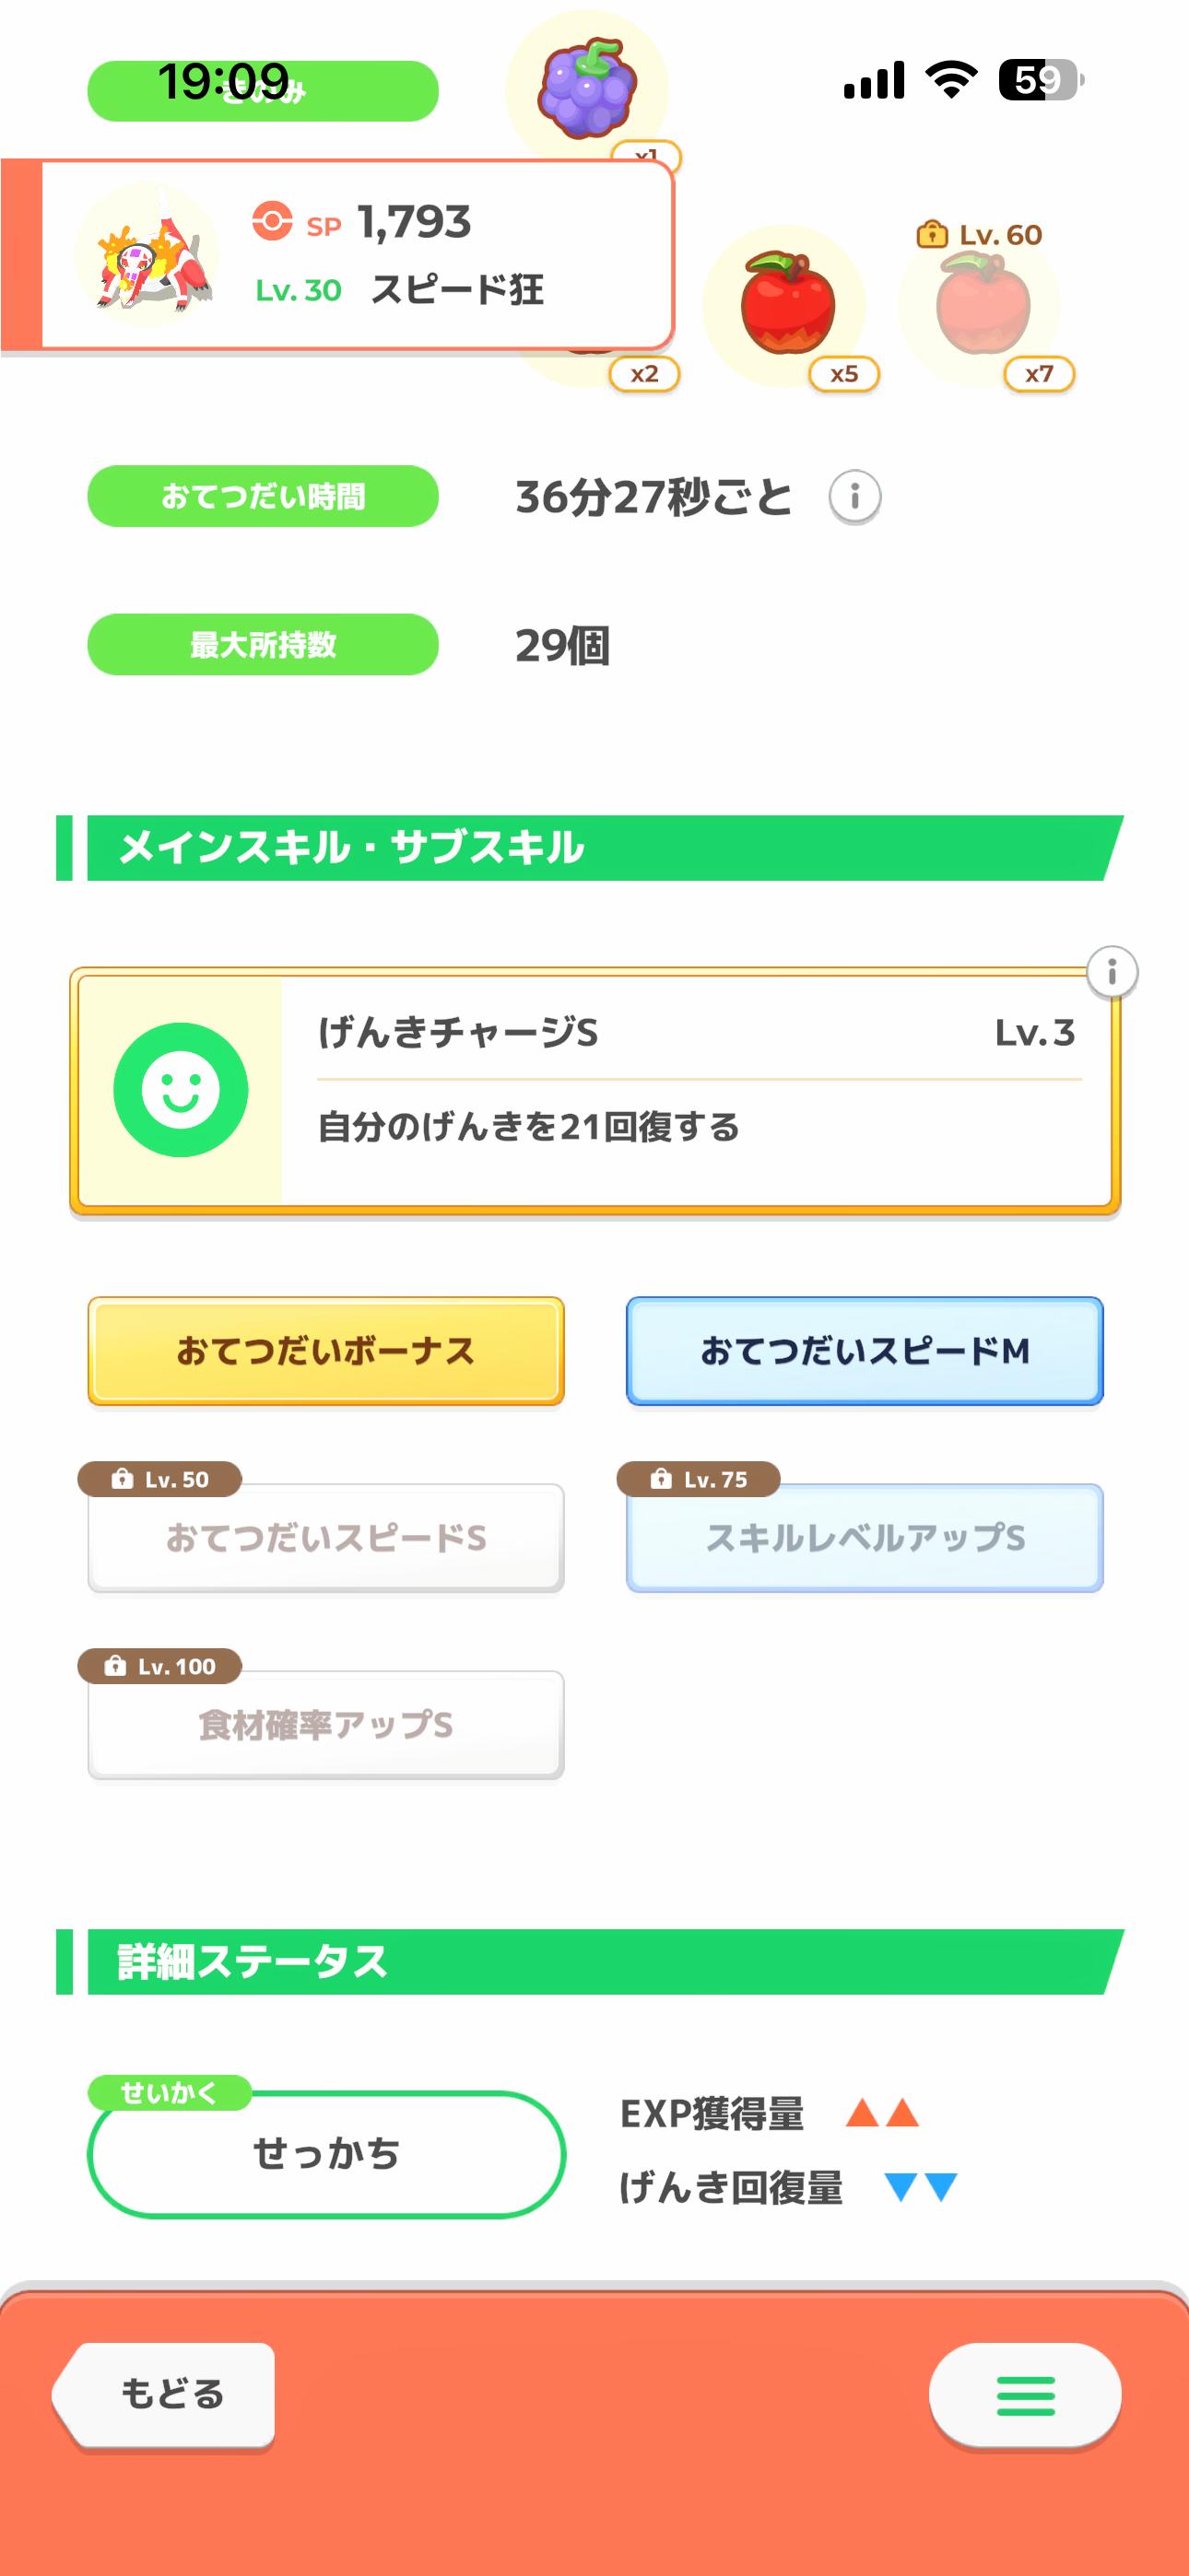Tap locked 食材確率アップS sub skill
This screenshot has height=2576, width=1189.
point(325,1724)
